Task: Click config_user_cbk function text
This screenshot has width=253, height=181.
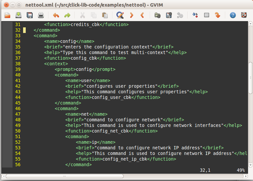Action: point(111,98)
